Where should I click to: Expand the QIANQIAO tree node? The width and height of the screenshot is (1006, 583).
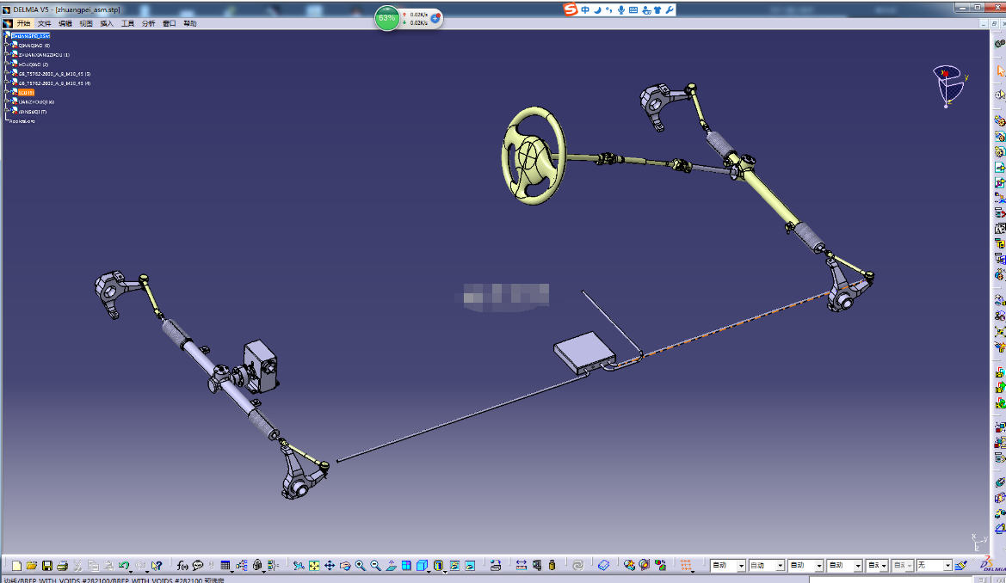(7, 46)
